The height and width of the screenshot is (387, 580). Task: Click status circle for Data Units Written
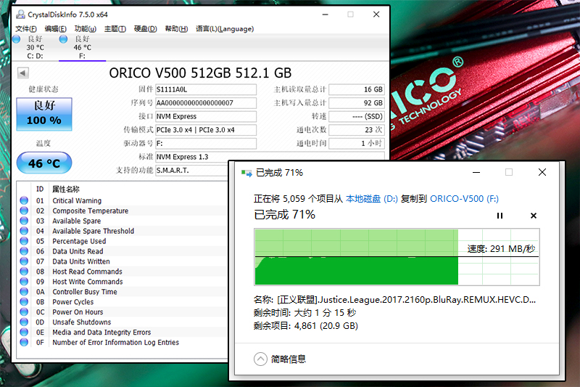[24, 261]
